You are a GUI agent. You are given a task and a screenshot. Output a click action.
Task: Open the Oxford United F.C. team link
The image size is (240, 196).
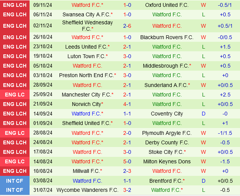point(167,5)
